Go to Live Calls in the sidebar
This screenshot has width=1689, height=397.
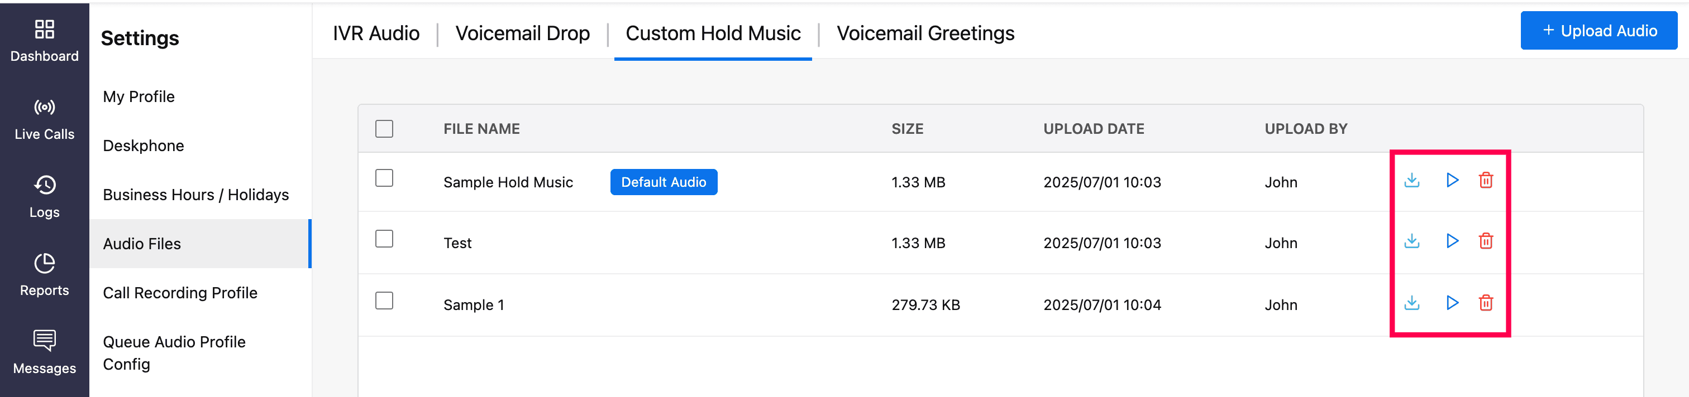[45, 119]
